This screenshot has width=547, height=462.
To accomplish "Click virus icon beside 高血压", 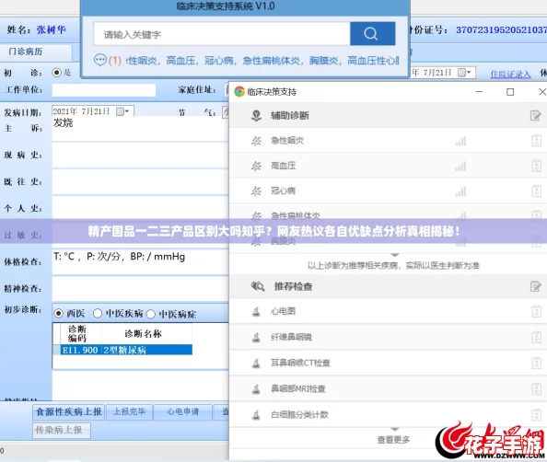I will click(x=256, y=166).
